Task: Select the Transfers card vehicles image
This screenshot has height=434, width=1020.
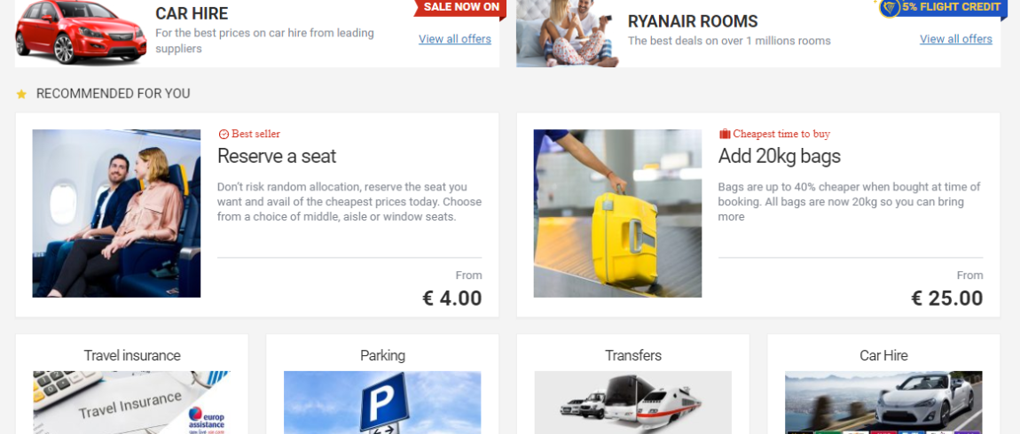Action: 632,402
